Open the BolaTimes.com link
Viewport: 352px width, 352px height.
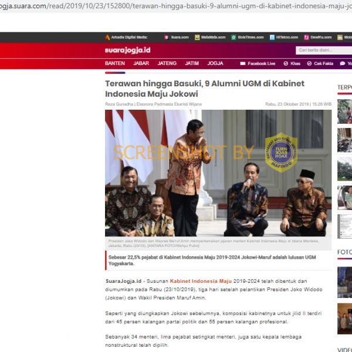pos(248,38)
